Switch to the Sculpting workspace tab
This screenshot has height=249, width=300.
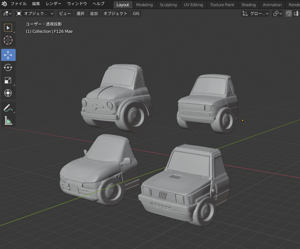click(168, 5)
